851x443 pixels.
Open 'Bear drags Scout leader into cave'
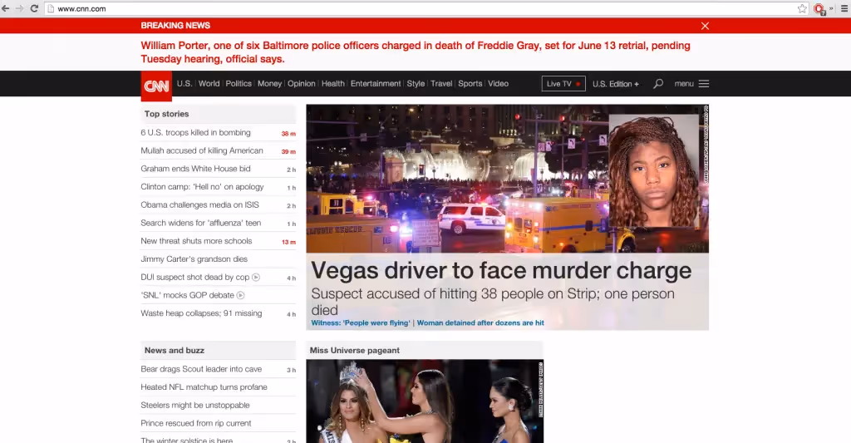coord(201,369)
